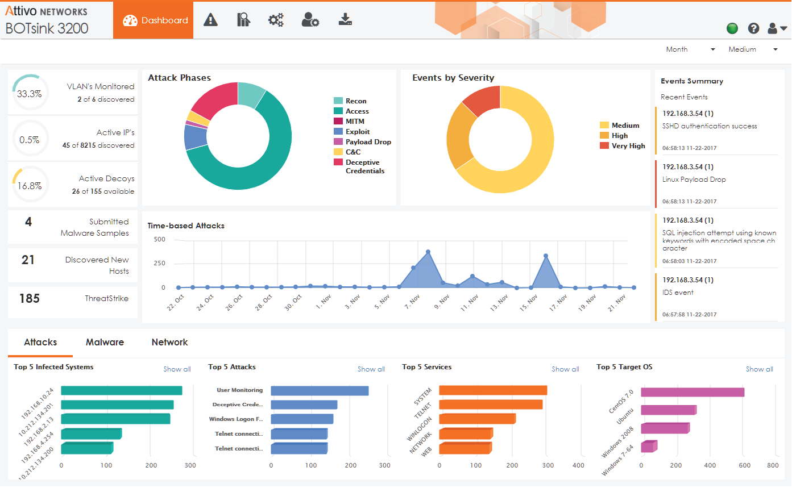Click the green system status indicator
Viewport: 792px width, 488px height.
point(732,28)
